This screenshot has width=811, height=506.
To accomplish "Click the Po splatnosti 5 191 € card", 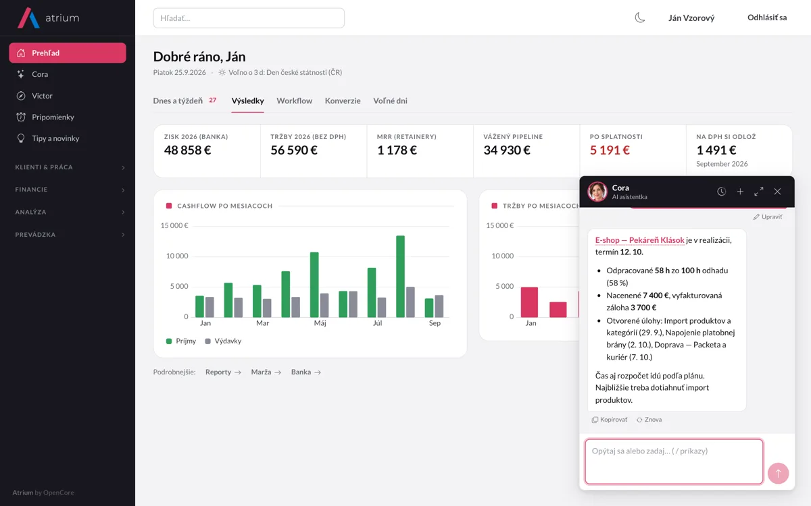I will pyautogui.click(x=633, y=151).
